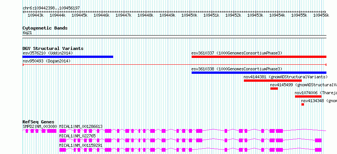337x154 pixels.
Task: Select the small red nsv4145499 bar
Action: [x=274, y=89]
